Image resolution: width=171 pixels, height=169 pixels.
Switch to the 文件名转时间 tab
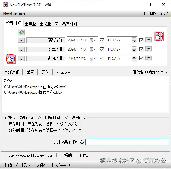tap(66, 24)
